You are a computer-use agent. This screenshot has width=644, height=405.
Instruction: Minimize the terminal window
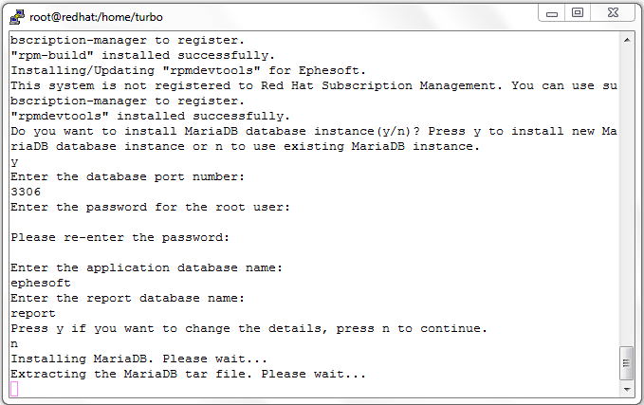coord(552,13)
